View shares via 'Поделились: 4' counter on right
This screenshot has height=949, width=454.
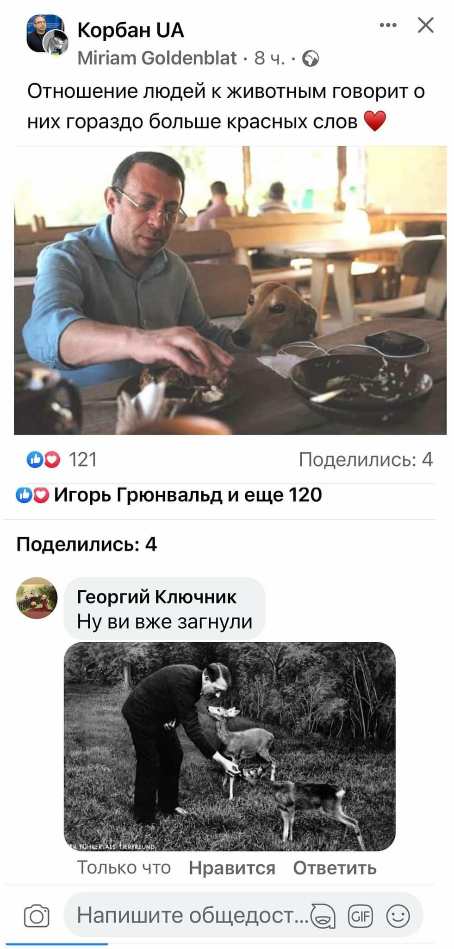tap(366, 459)
